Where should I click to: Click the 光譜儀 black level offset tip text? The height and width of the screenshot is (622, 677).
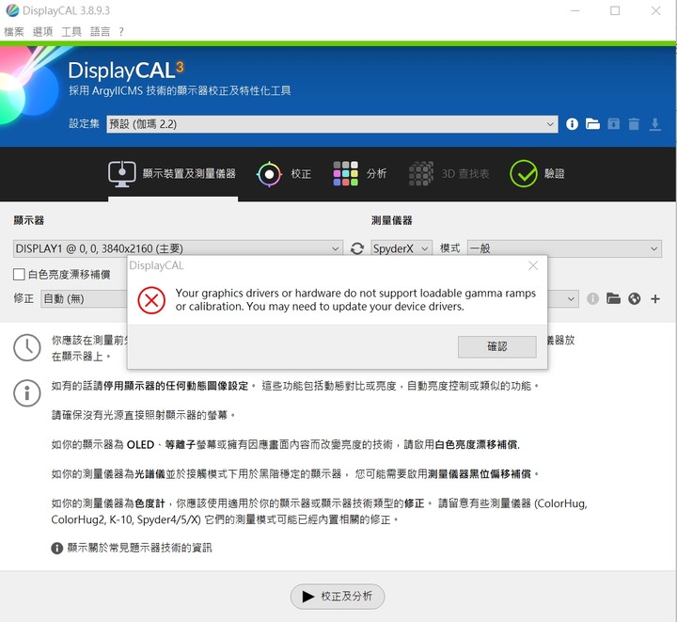click(x=295, y=474)
